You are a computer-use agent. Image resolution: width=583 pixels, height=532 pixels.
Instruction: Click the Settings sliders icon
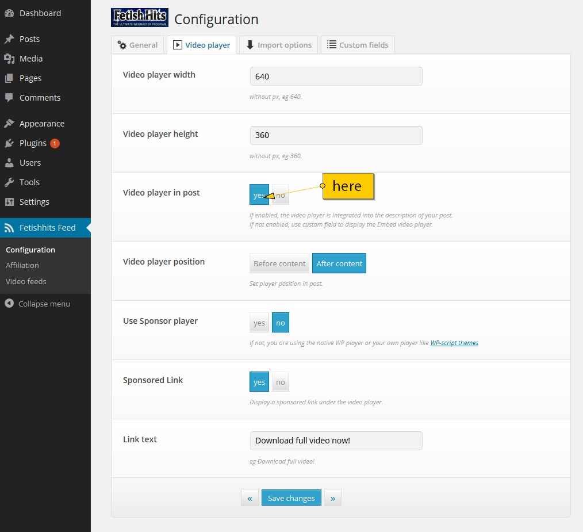(9, 202)
